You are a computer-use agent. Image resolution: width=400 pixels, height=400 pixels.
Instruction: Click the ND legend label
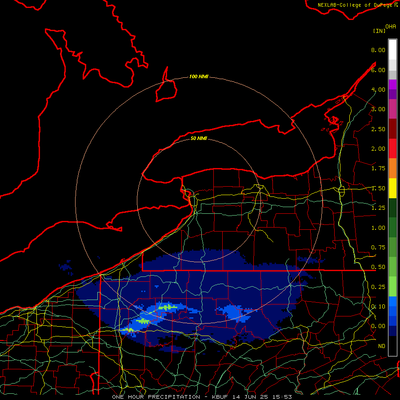[381, 346]
